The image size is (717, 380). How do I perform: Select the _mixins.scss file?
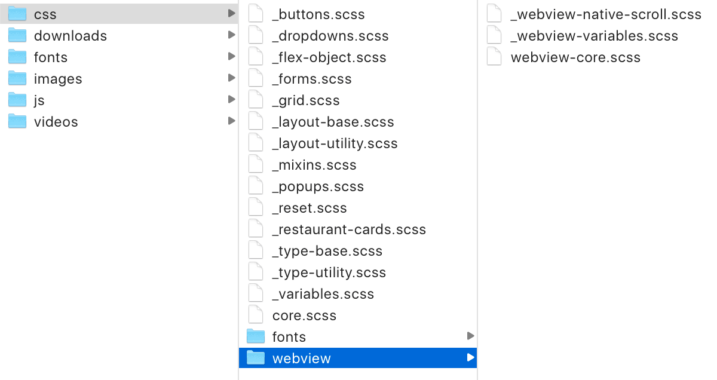pyautogui.click(x=314, y=165)
